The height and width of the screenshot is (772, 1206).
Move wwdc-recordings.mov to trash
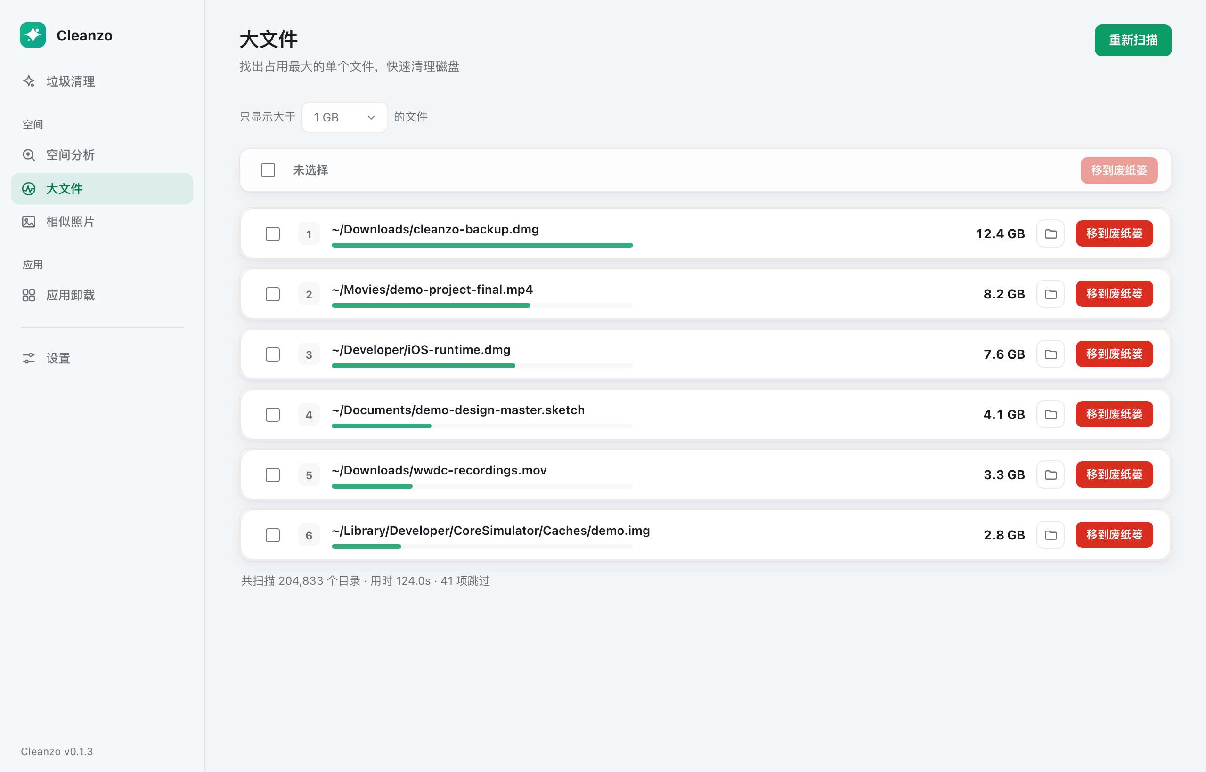[x=1114, y=474]
